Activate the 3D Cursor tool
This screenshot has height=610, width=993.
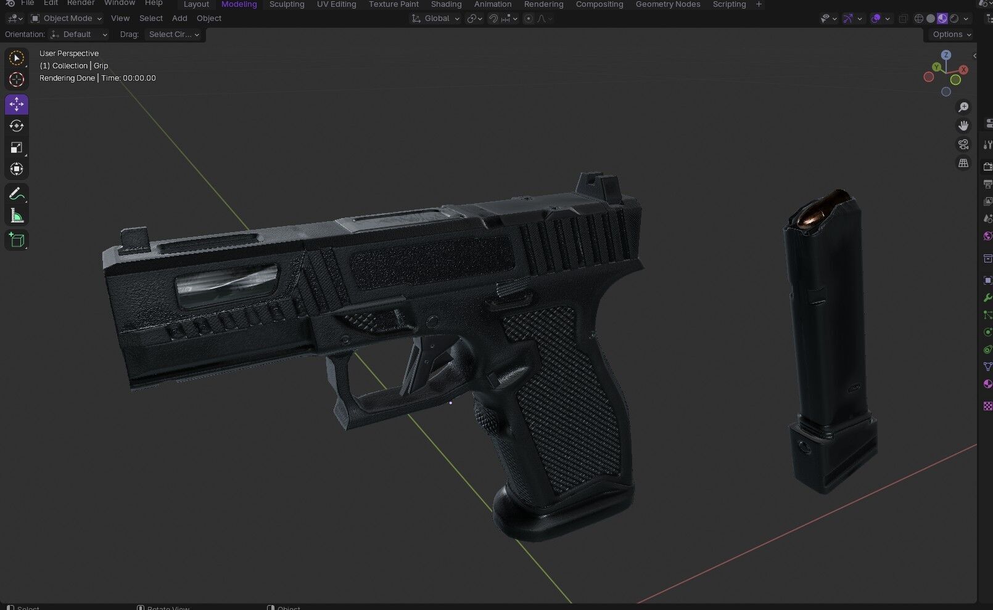(x=17, y=79)
